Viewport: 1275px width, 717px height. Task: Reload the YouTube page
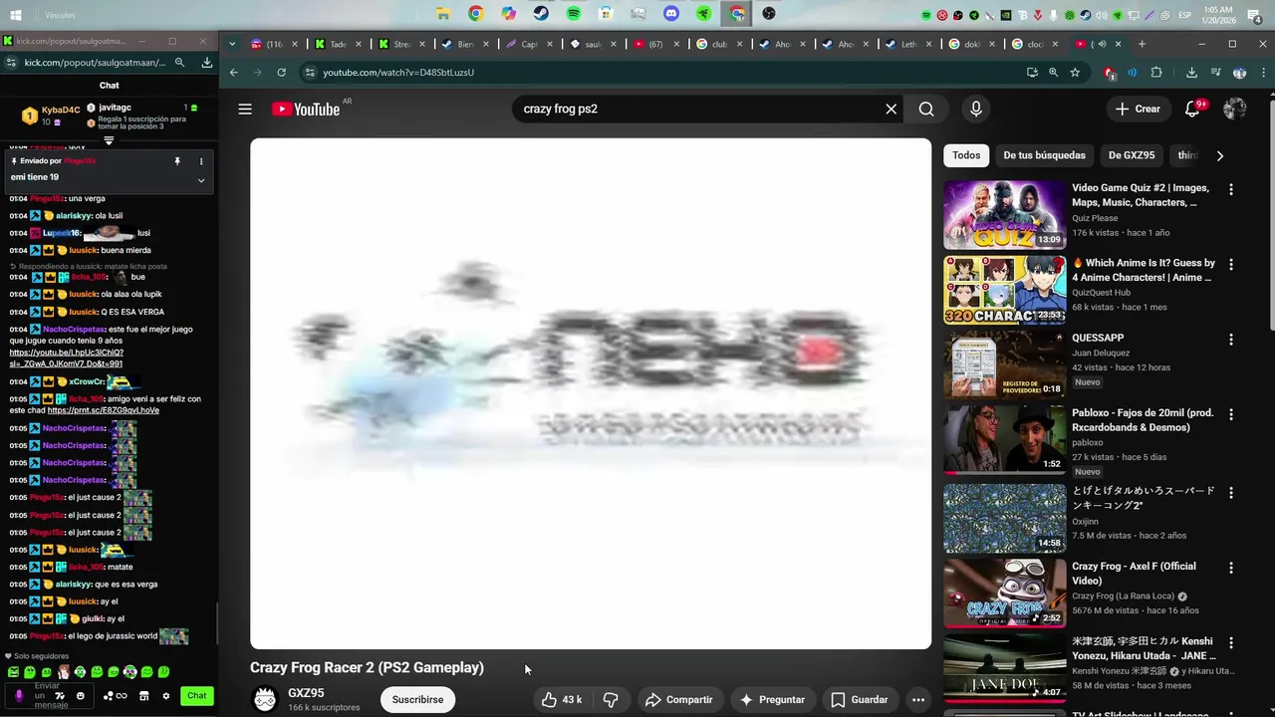pos(282,73)
